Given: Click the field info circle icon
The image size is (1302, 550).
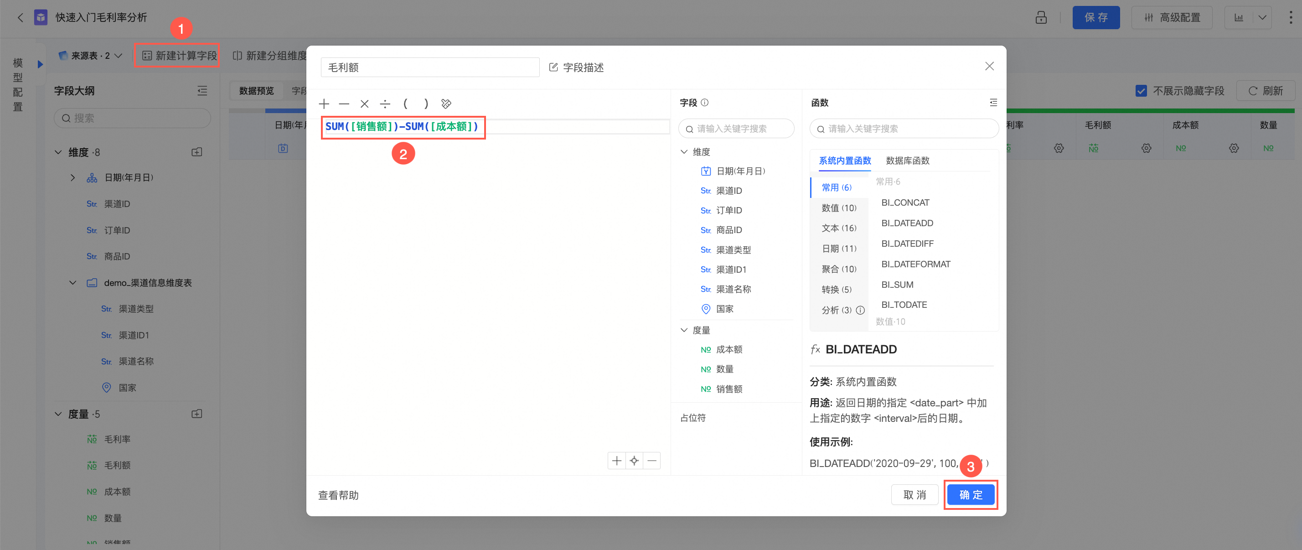Looking at the screenshot, I should tap(705, 103).
